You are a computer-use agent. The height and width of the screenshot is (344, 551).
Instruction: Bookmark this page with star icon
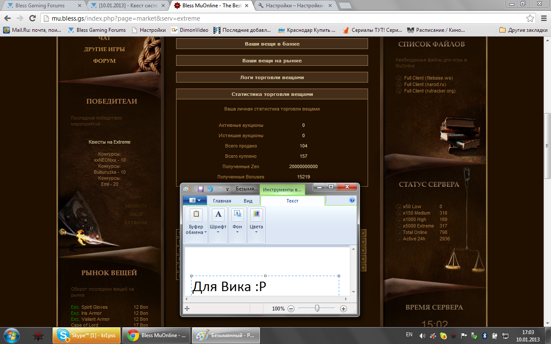click(530, 18)
